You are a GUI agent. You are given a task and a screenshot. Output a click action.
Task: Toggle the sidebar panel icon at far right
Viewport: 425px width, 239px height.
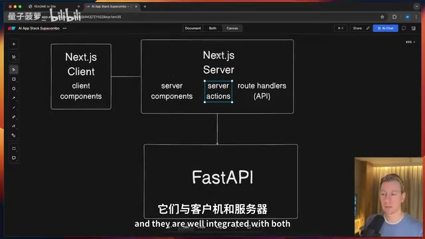pyautogui.click(x=414, y=28)
